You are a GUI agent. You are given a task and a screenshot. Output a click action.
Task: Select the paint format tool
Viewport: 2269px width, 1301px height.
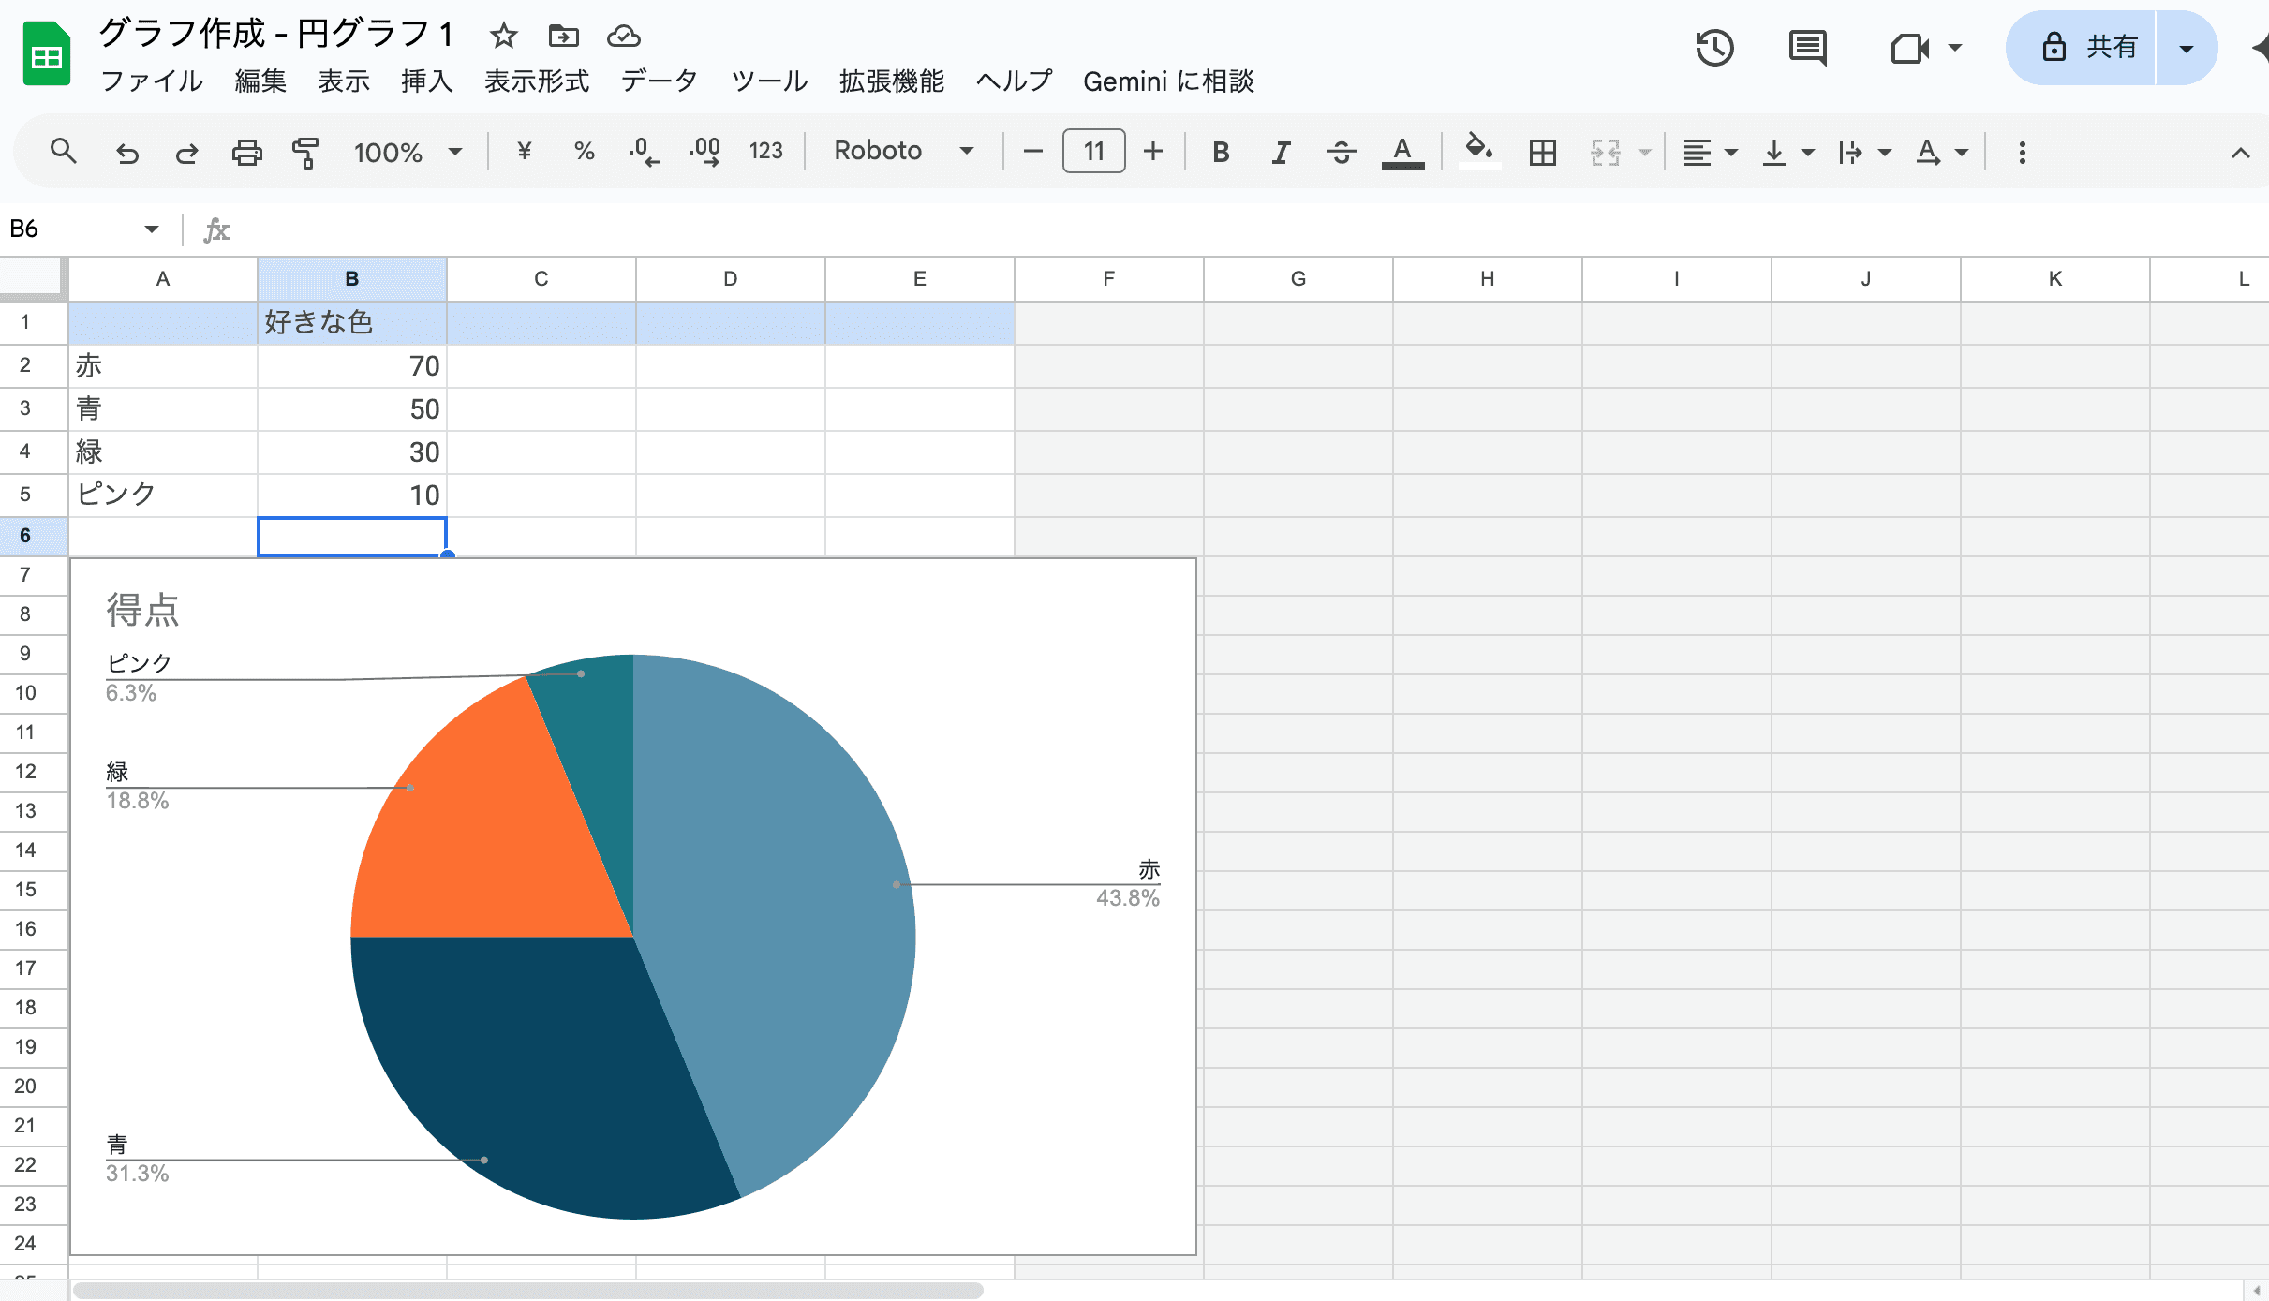[x=304, y=151]
